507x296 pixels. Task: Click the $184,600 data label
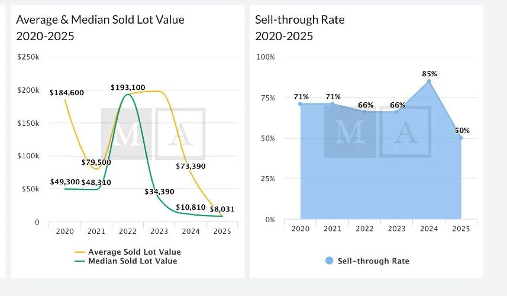point(67,93)
